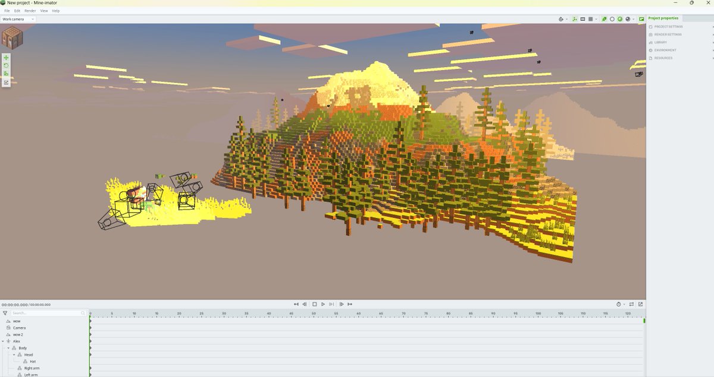Toggle the green lighting/effects leaf icon
The height and width of the screenshot is (377, 714).
point(604,19)
